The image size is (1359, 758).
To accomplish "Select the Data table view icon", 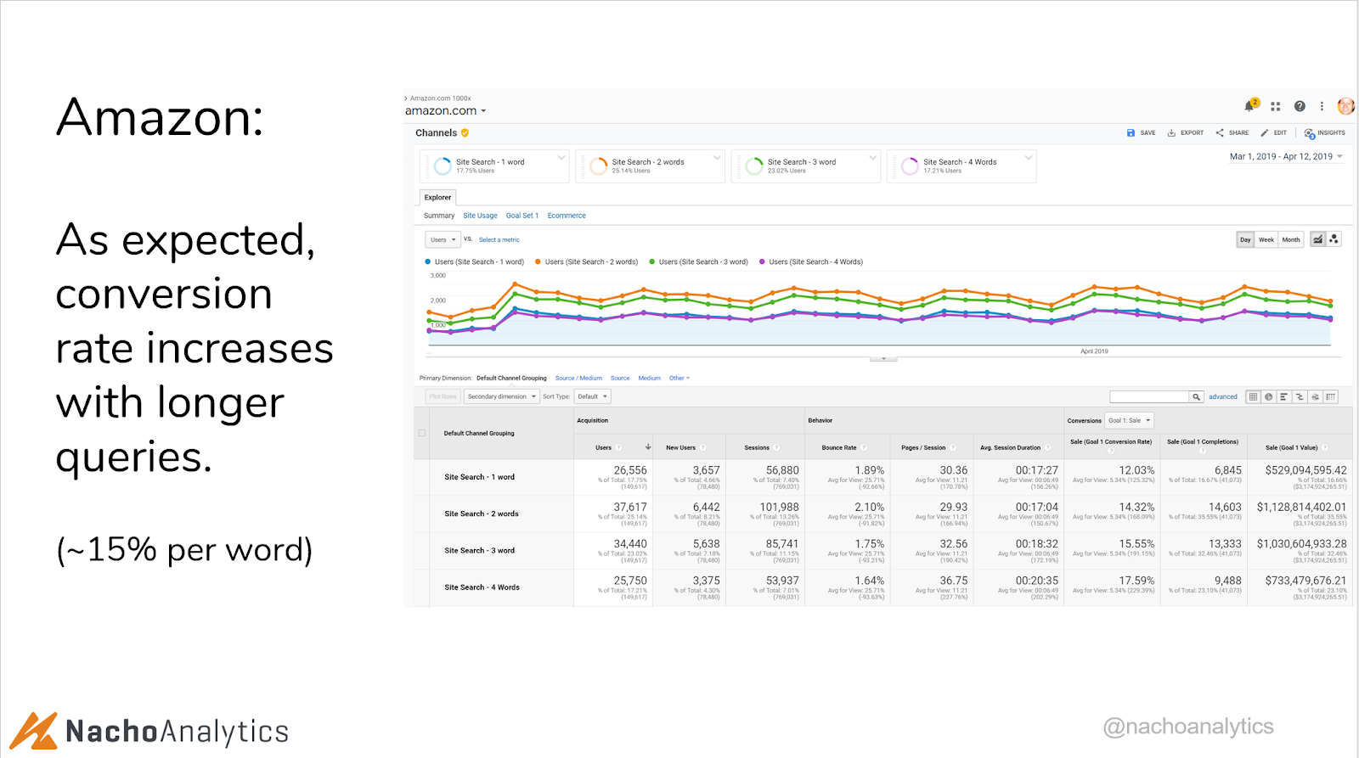I will [x=1253, y=396].
